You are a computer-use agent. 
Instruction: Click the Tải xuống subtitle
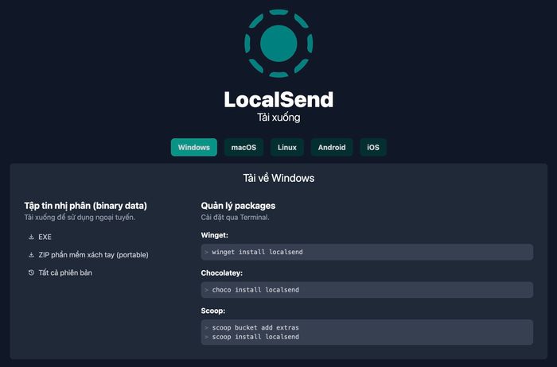click(278, 118)
